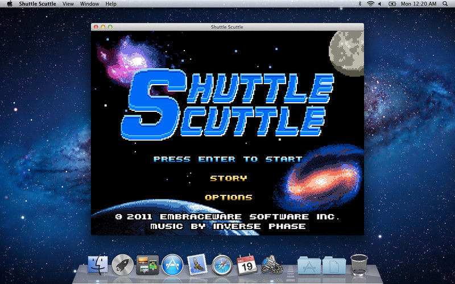The image size is (455, 284).
Task: Open the Apple menu
Action: pyautogui.click(x=10, y=4)
